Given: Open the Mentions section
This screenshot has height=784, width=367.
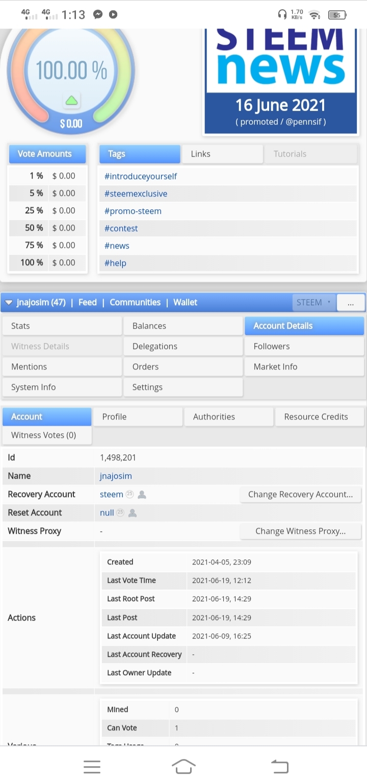Looking at the screenshot, I should (62, 366).
